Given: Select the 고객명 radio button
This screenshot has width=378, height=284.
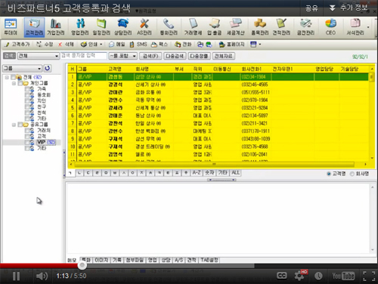Looking at the screenshot, I should click(329, 174).
